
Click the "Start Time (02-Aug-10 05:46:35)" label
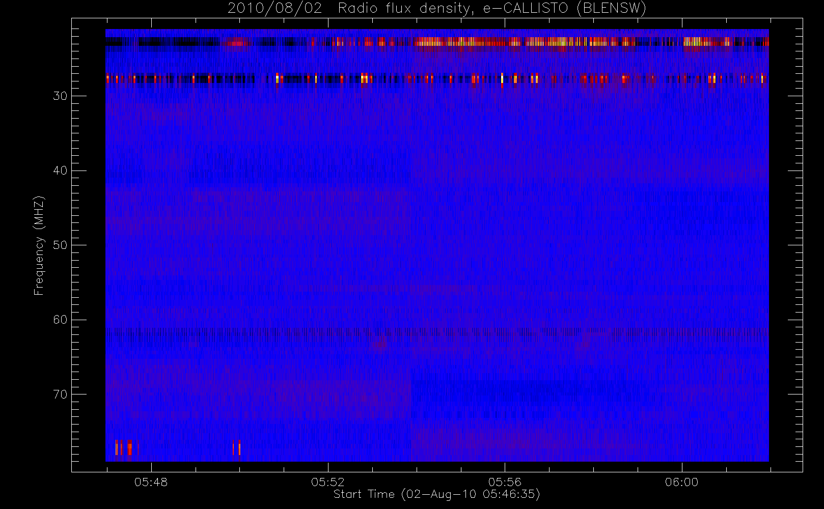[x=436, y=494]
